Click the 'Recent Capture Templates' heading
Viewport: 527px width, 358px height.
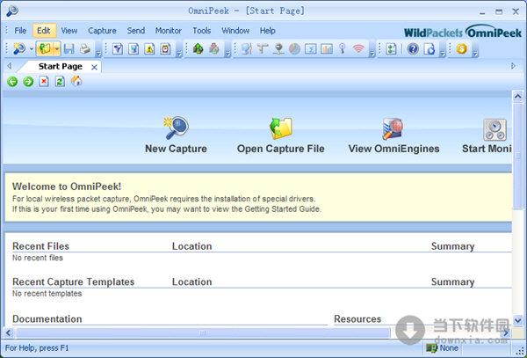(x=73, y=282)
